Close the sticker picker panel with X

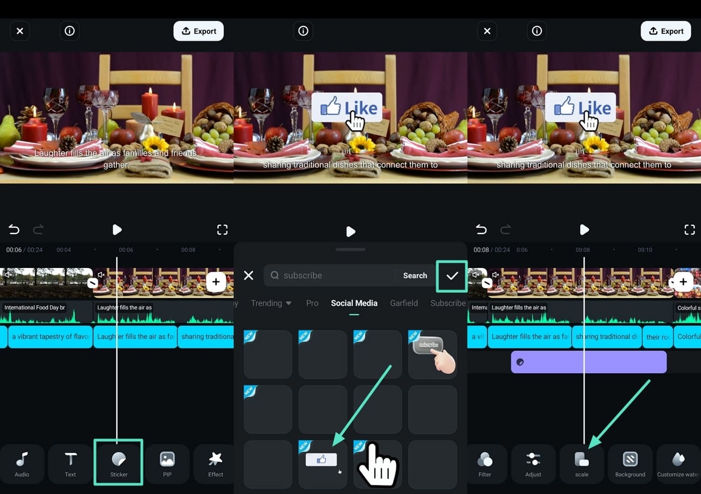coord(249,276)
